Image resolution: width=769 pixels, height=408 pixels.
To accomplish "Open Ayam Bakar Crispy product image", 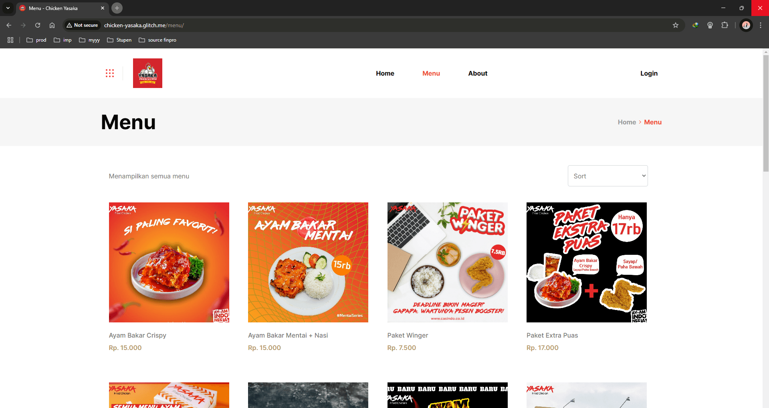I will pos(169,262).
